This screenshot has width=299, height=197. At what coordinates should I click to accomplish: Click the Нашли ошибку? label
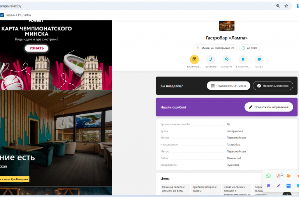(x=173, y=107)
